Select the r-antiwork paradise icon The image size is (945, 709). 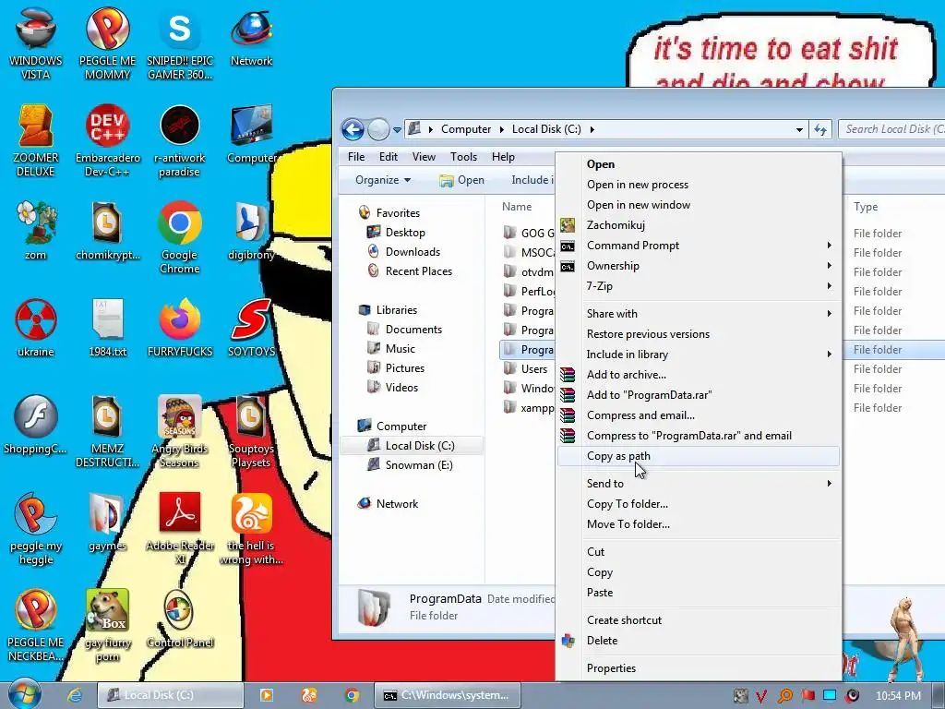point(180,140)
